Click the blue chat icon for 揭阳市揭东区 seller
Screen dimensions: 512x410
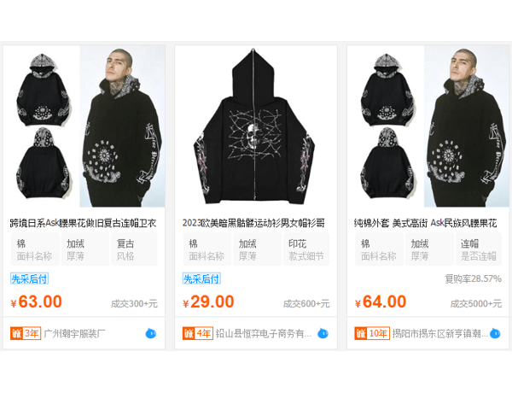[x=495, y=333]
